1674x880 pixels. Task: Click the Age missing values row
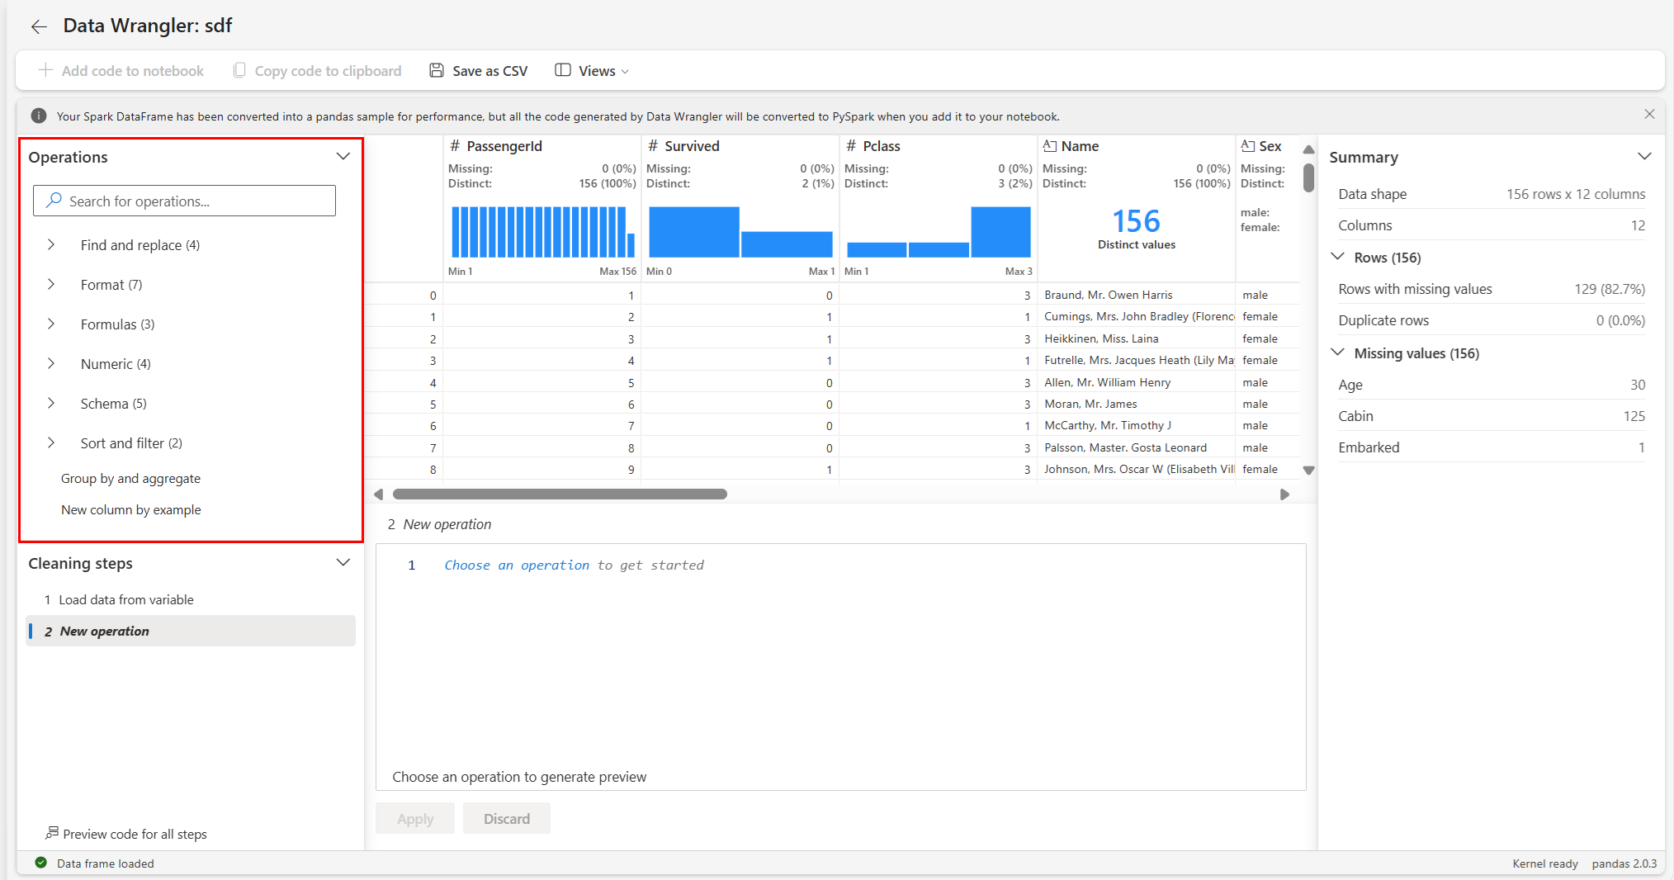(x=1491, y=385)
